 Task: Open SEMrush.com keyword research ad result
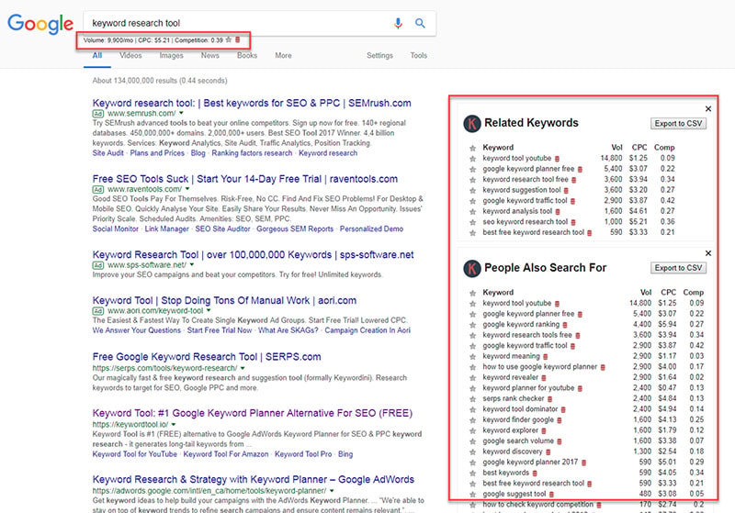[252, 103]
